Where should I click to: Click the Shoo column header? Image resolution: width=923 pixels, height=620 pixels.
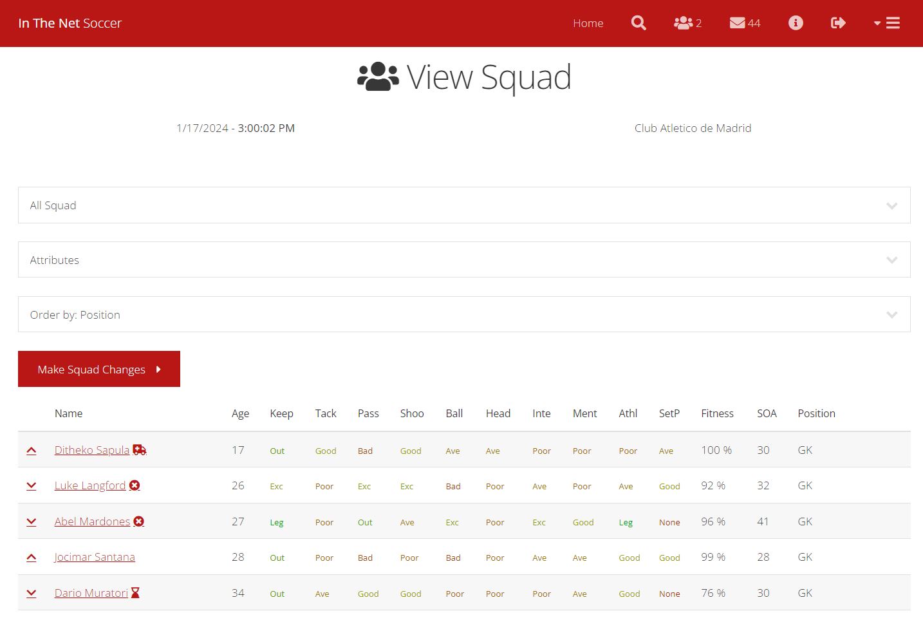(412, 413)
